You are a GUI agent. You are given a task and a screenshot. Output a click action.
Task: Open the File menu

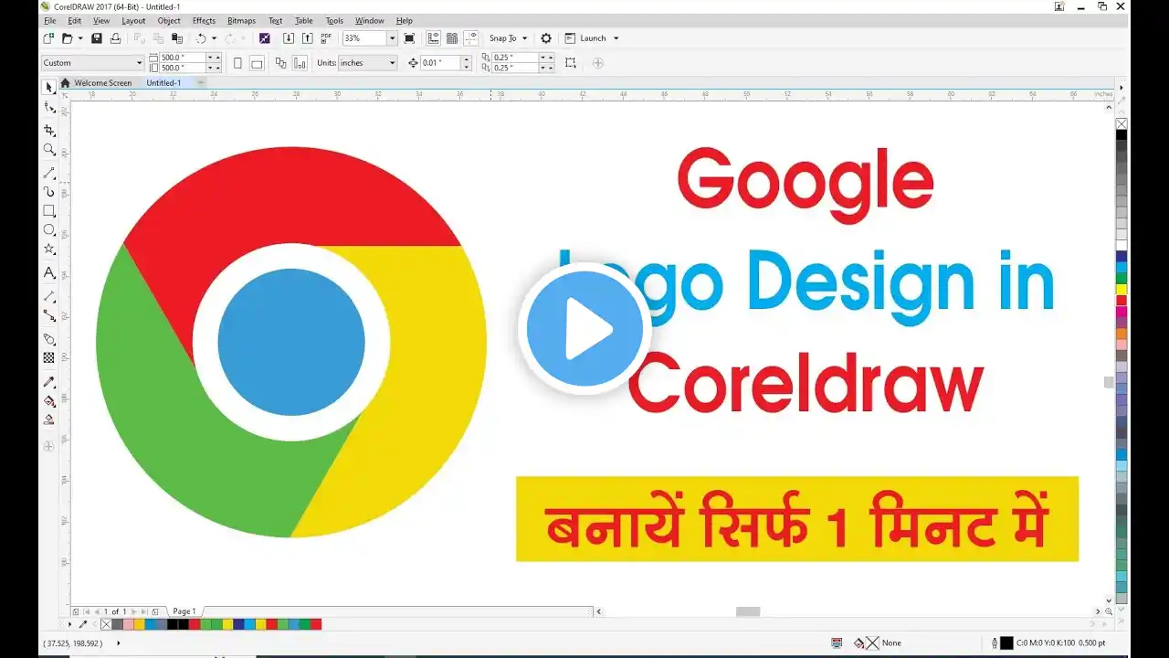50,20
